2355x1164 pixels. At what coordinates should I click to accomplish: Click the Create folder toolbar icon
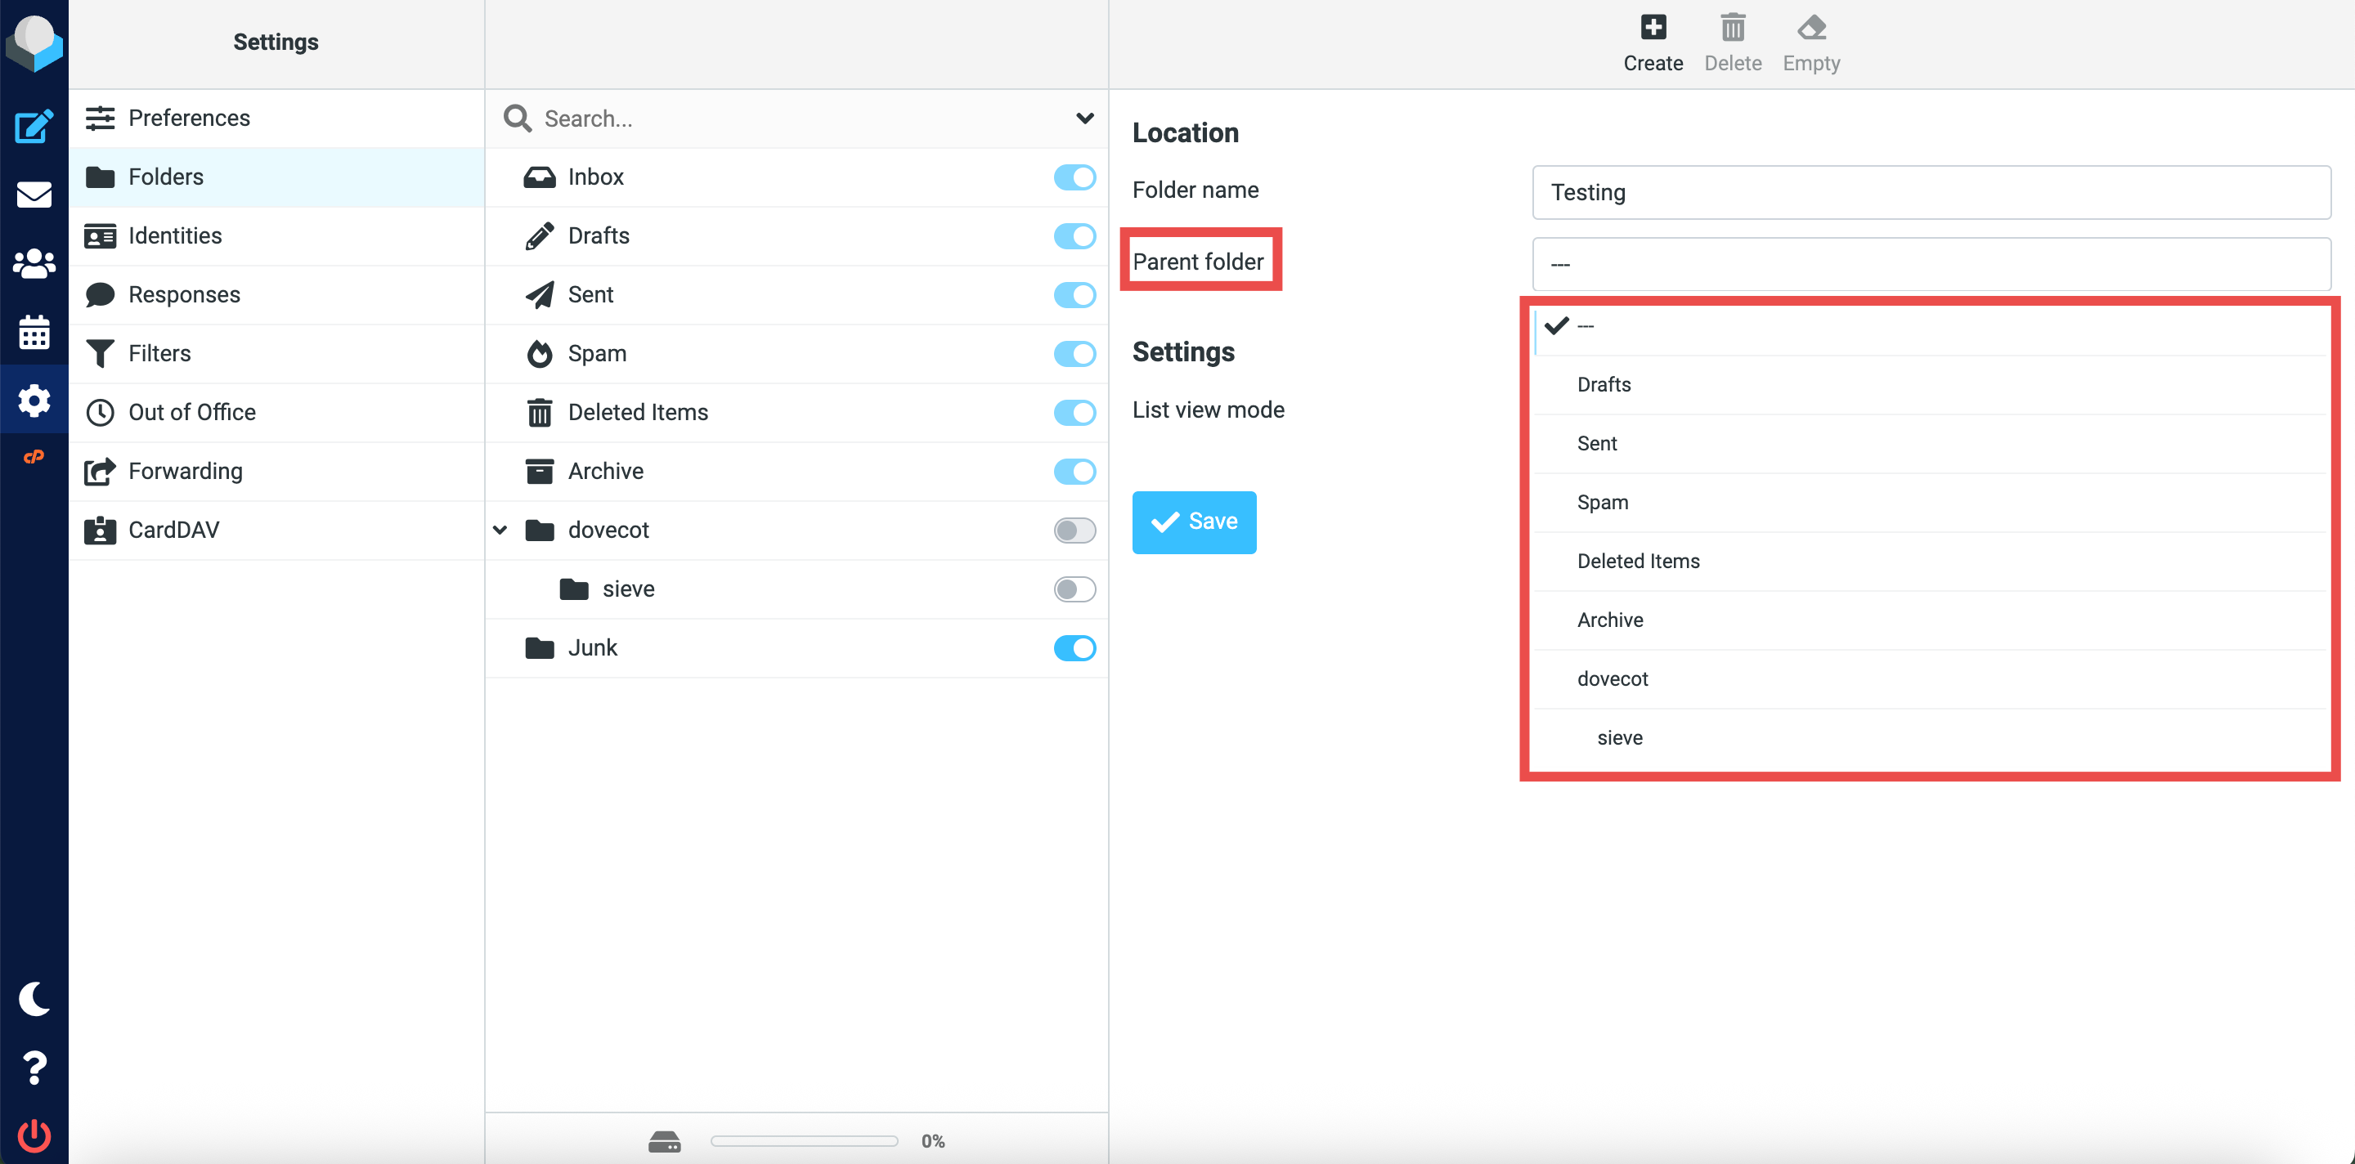[1653, 43]
